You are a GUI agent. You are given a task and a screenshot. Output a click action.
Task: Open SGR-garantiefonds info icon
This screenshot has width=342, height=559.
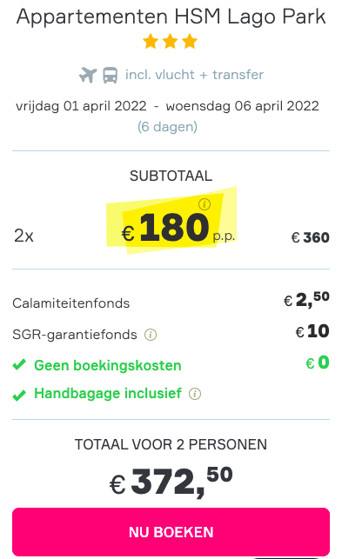[151, 335]
